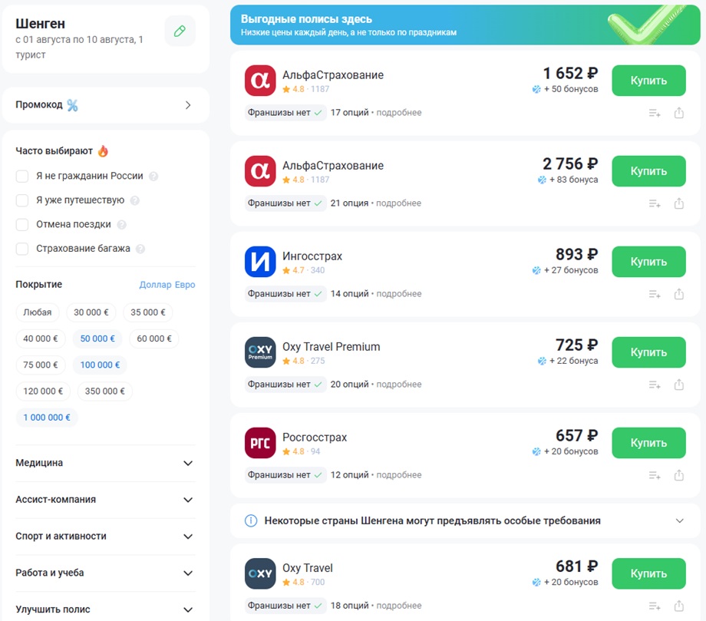
Task: Check the Я не гражданин России box
Action: tap(22, 176)
